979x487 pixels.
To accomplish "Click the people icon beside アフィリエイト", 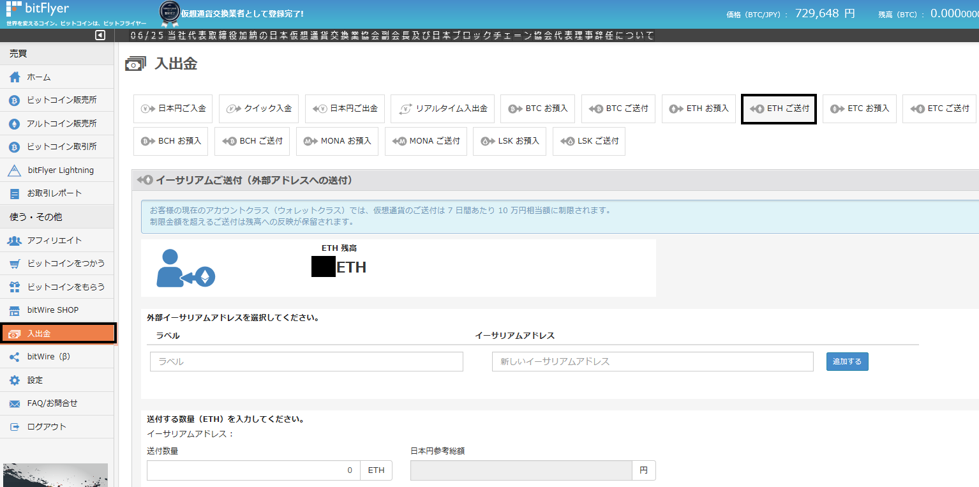I will pyautogui.click(x=15, y=241).
